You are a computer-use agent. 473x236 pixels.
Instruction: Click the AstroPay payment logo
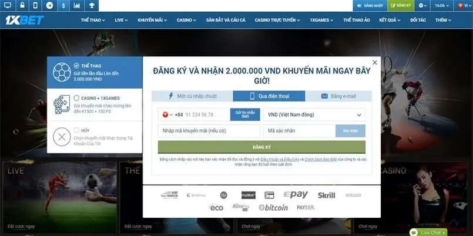click(x=241, y=207)
